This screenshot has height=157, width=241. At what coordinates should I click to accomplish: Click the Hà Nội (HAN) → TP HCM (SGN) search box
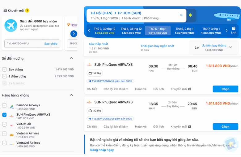click(137, 15)
